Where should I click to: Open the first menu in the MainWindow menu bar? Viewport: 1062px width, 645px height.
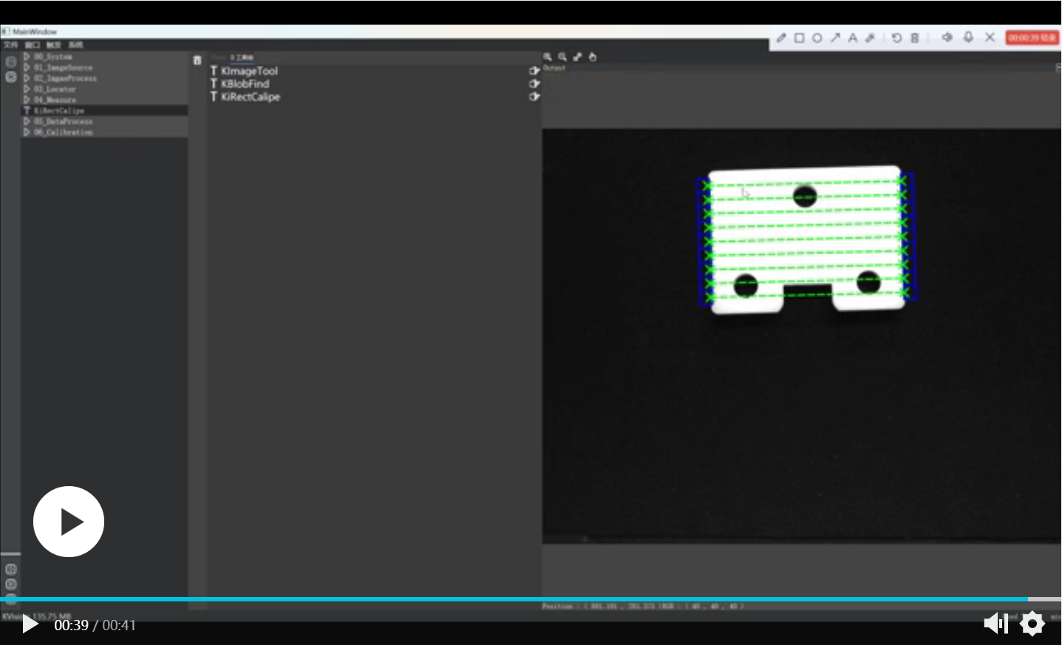10,45
